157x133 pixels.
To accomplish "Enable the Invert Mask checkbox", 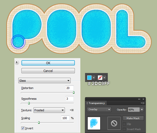I will (124, 129).
